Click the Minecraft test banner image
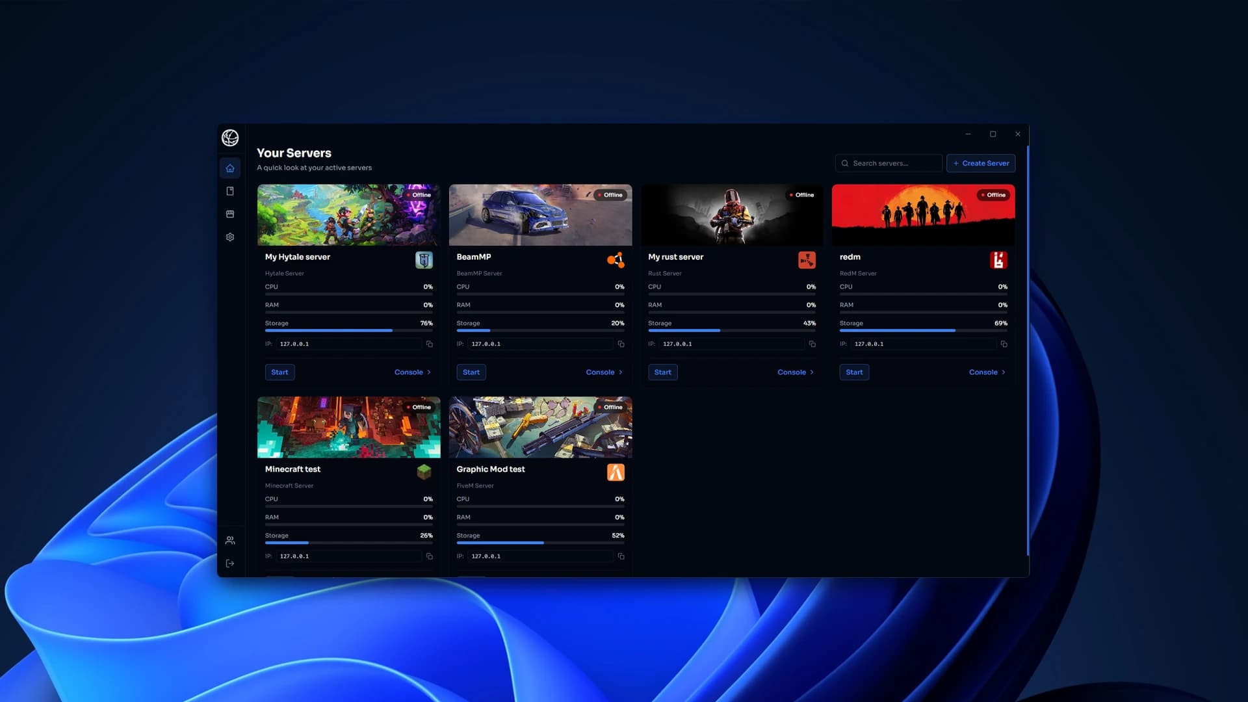This screenshot has height=702, width=1248. [348, 427]
